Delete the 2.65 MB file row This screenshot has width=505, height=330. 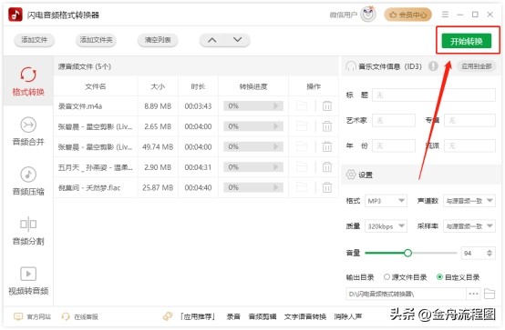[327, 126]
